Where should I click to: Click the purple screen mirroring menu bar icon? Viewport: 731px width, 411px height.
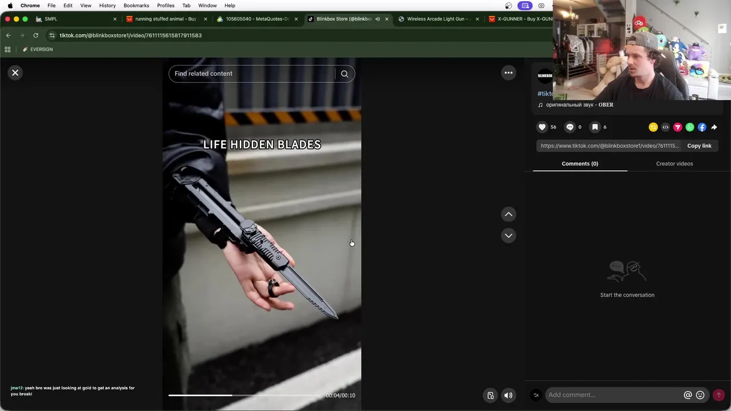pyautogui.click(x=525, y=6)
